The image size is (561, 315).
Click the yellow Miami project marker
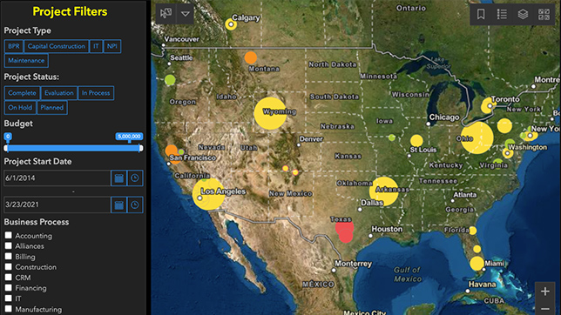477,264
